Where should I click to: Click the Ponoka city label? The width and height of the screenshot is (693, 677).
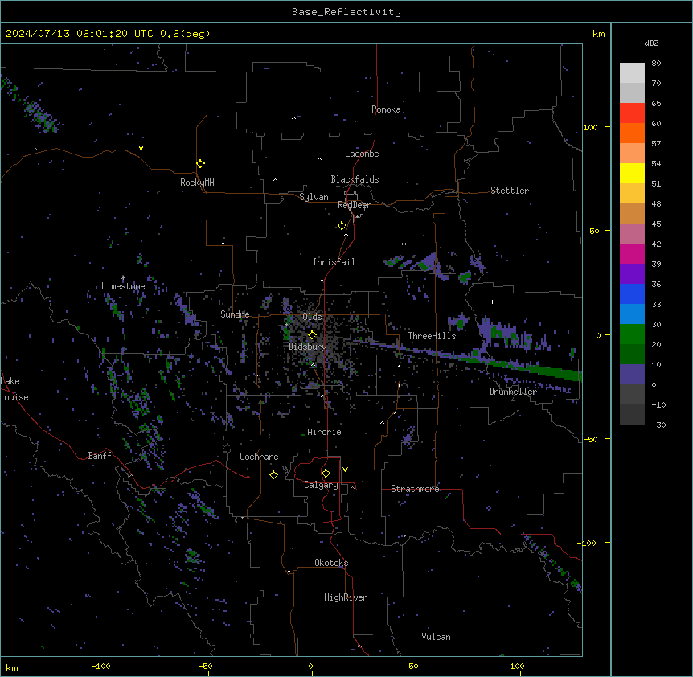386,109
